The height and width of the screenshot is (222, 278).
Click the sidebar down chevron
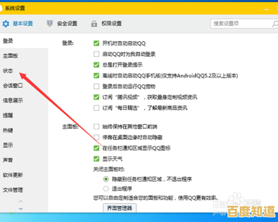[x=21, y=209]
